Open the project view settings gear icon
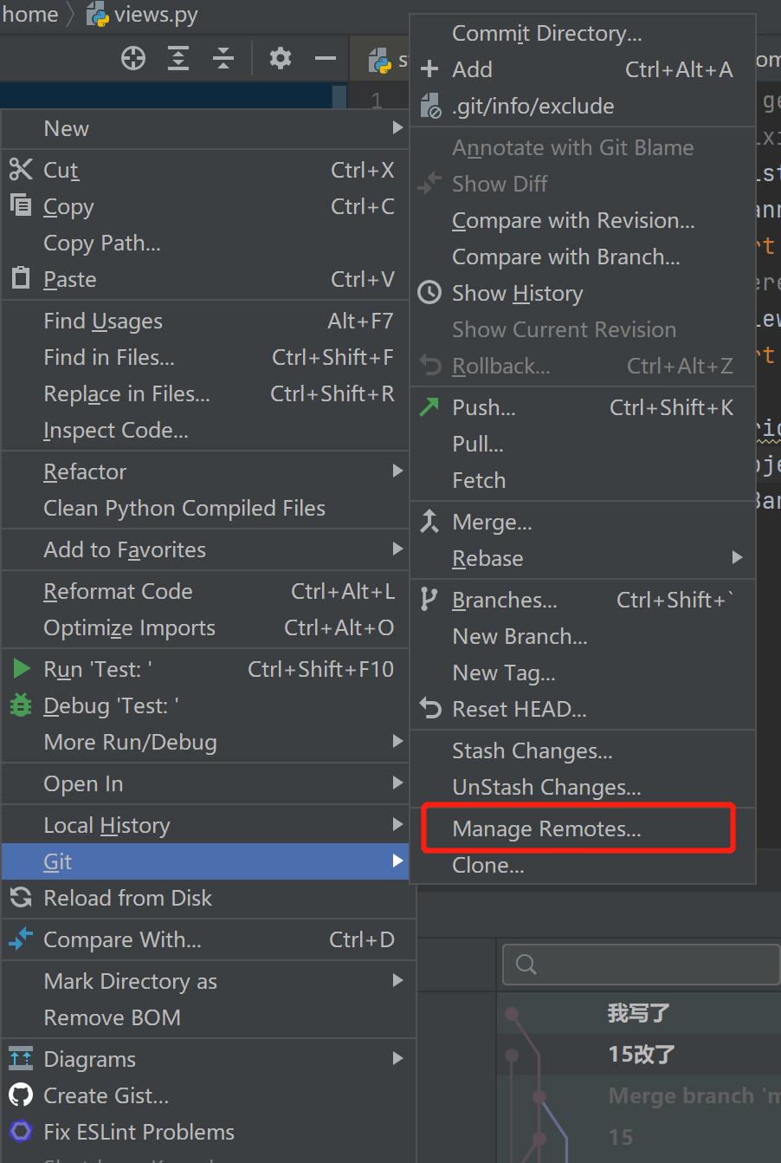 point(280,59)
